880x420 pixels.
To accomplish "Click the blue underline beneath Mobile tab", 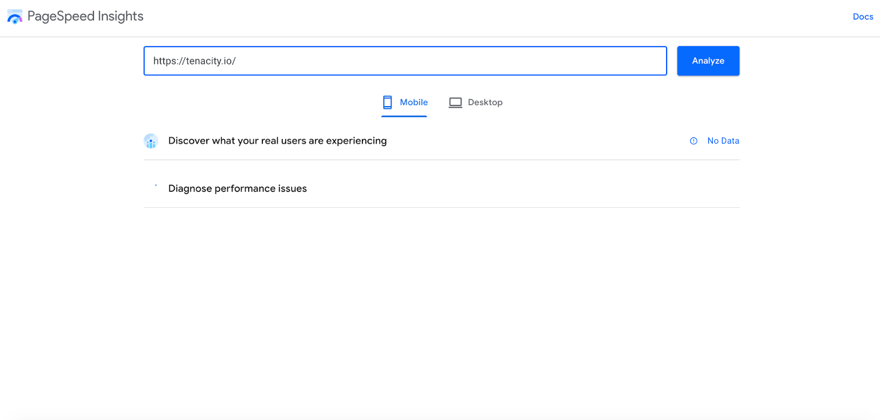I will [404, 116].
